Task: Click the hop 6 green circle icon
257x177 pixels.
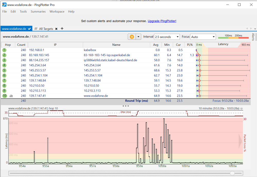Action: [4, 75]
